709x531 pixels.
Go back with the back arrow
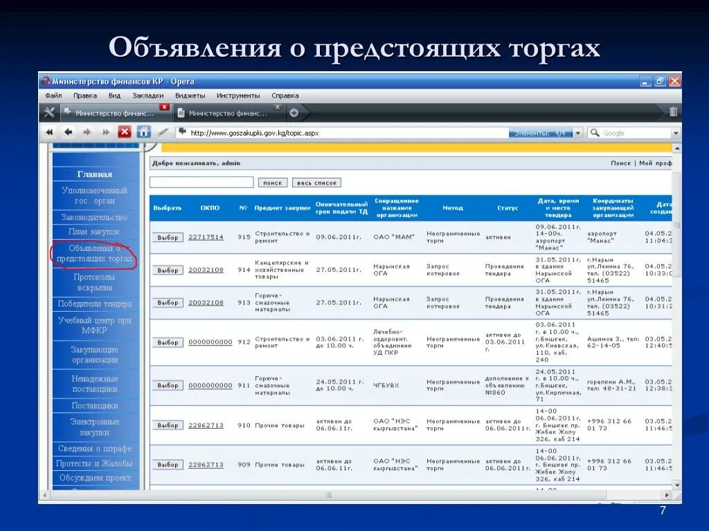tap(69, 132)
